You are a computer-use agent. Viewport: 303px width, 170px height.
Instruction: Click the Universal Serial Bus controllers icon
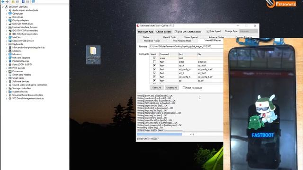10,95
